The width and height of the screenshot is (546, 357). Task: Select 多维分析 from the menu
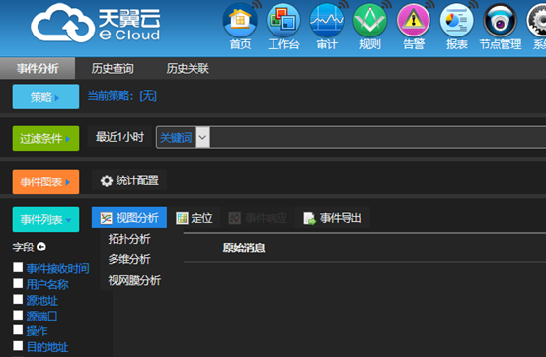click(x=129, y=259)
